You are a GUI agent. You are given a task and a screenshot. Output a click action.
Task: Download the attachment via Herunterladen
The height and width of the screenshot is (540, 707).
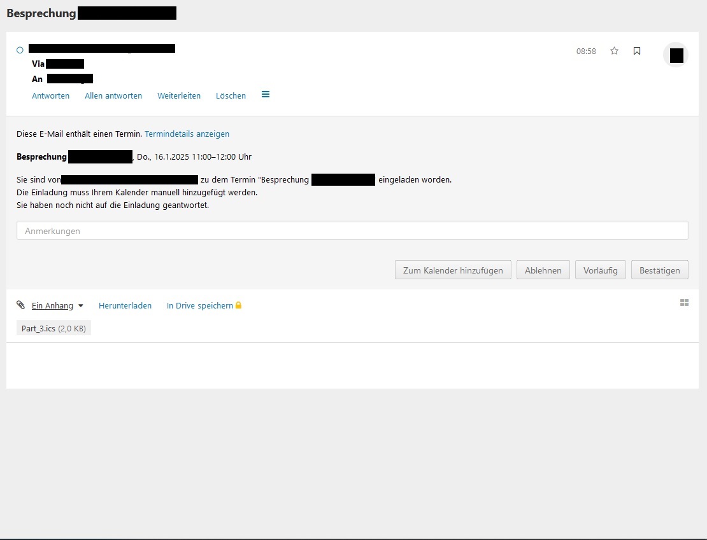pyautogui.click(x=125, y=305)
